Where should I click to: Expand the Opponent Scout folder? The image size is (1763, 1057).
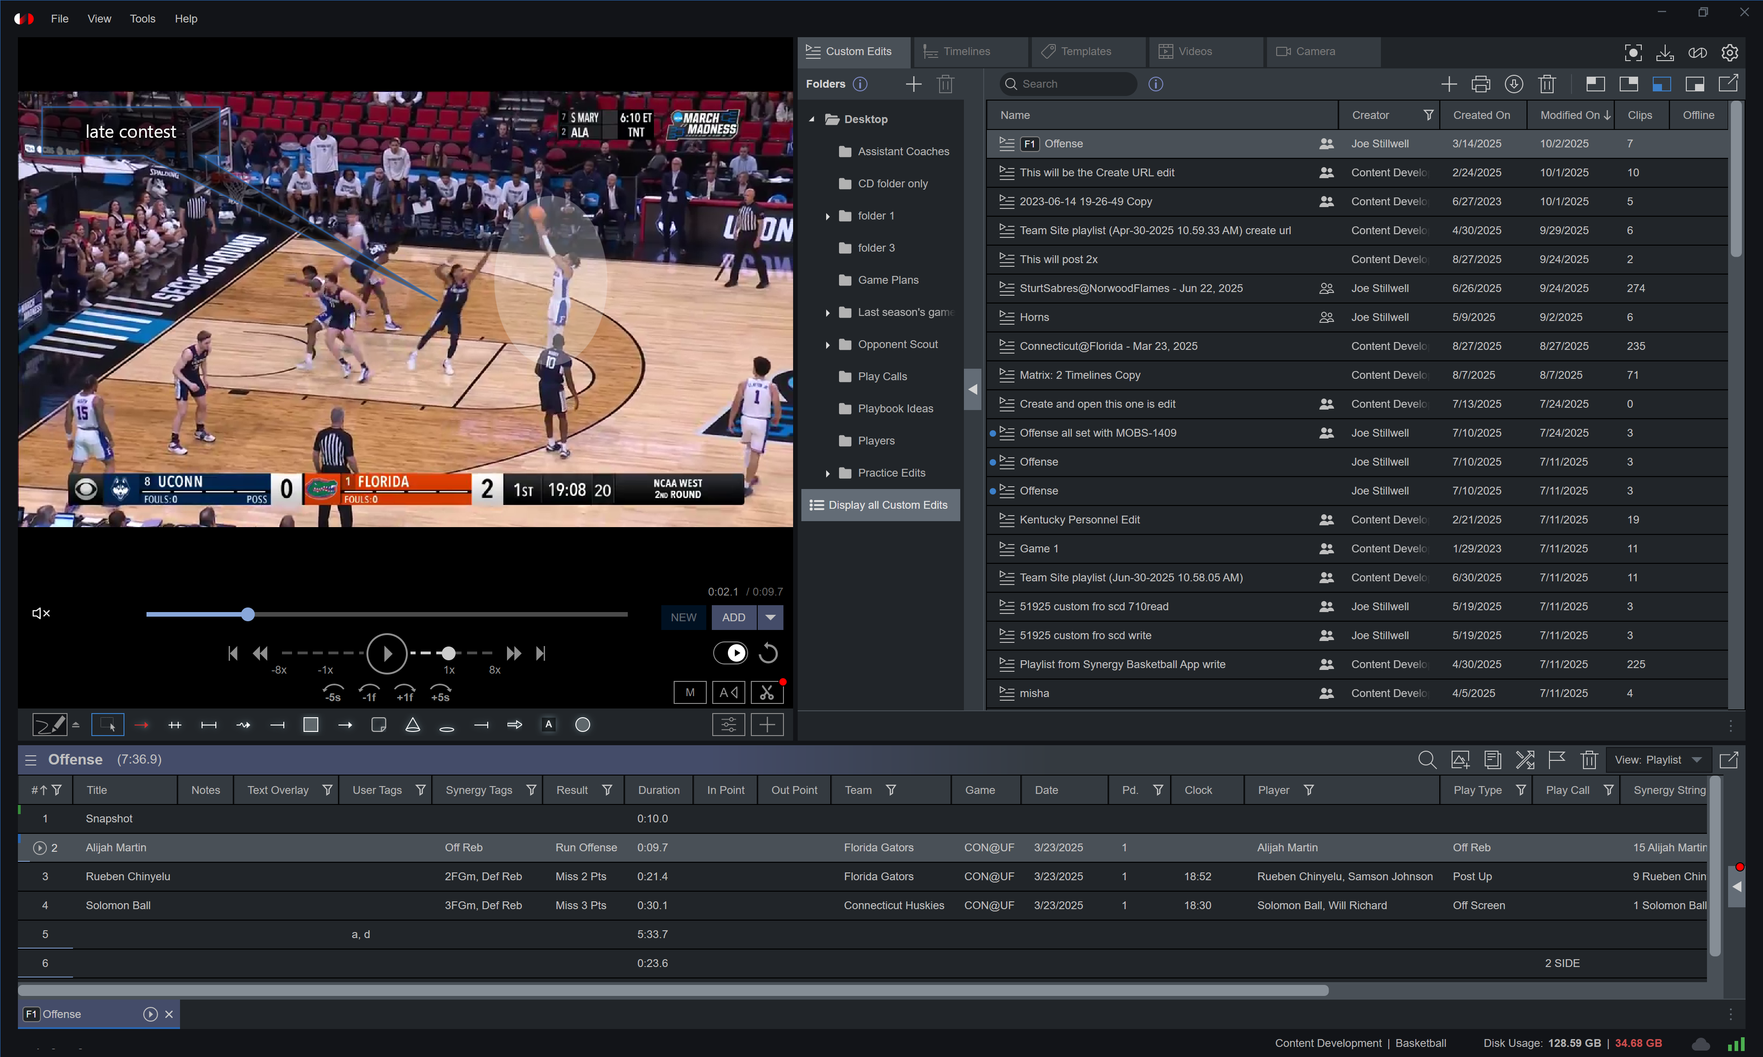coord(827,345)
